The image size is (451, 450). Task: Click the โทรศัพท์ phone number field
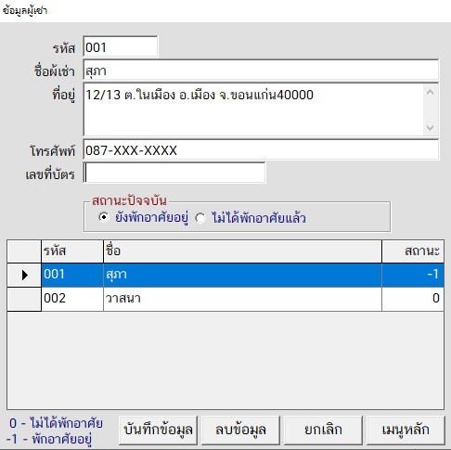point(261,150)
